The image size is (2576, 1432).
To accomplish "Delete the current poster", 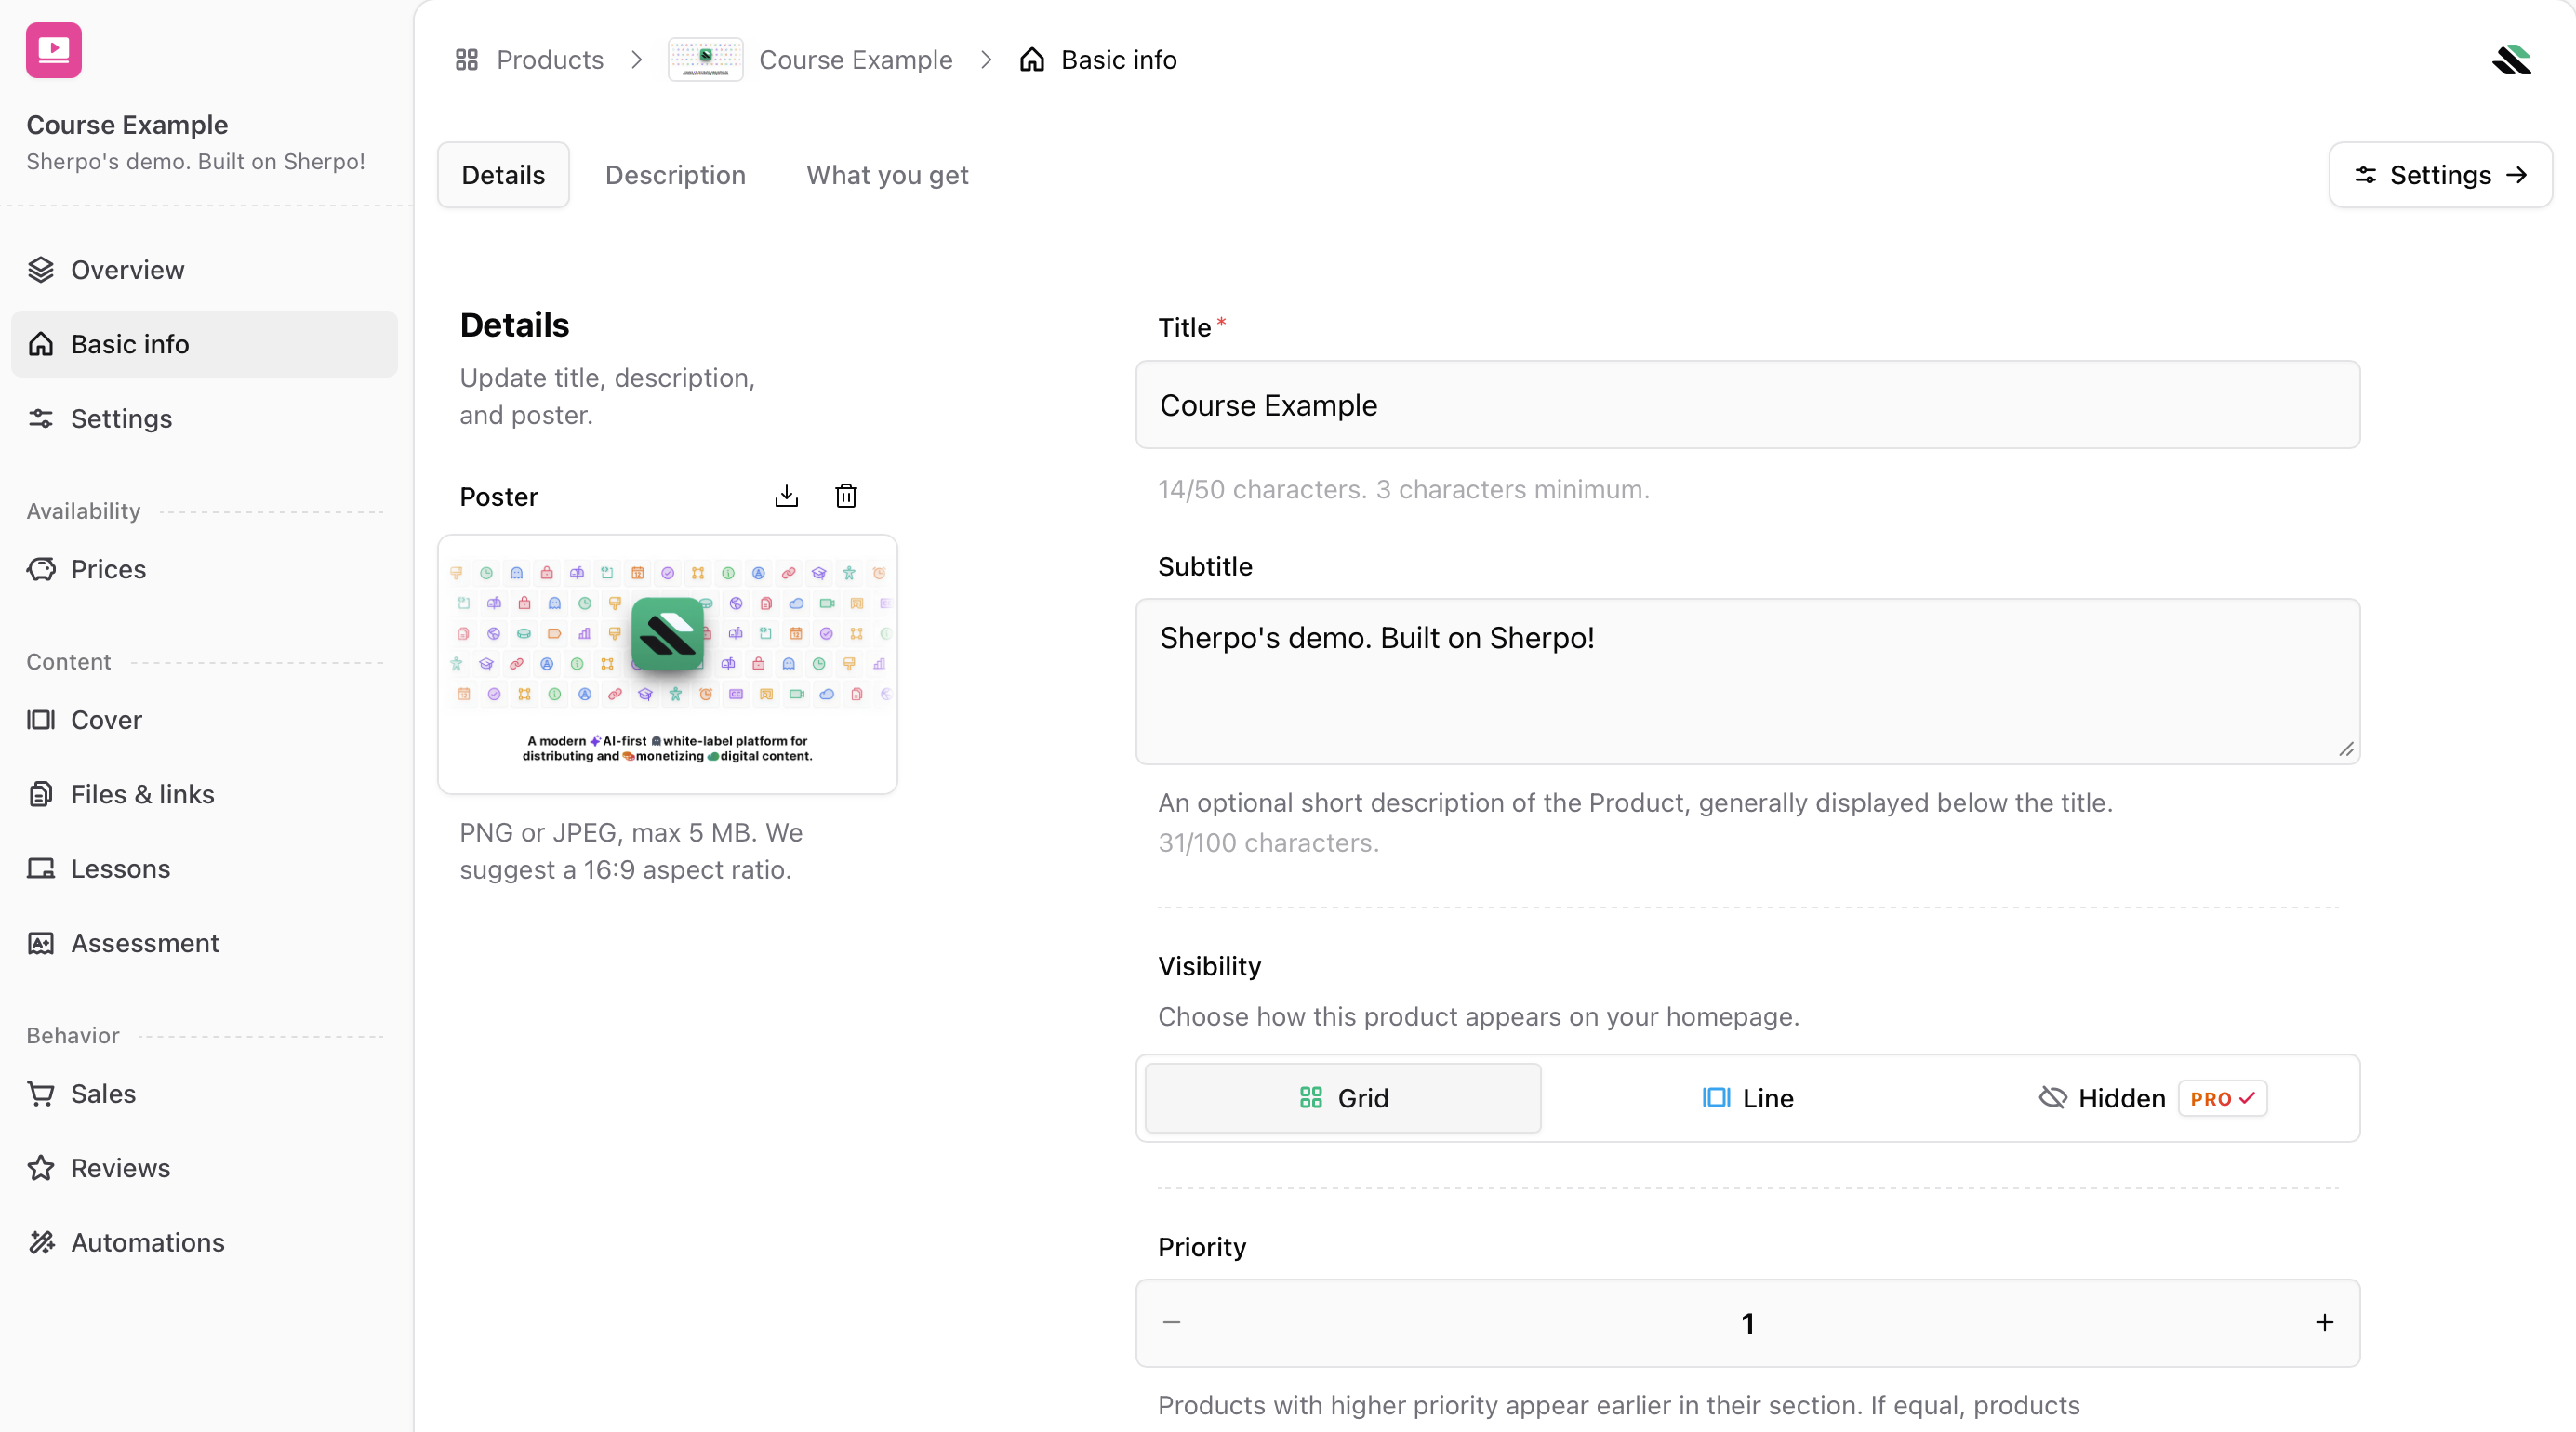I will click(x=846, y=495).
